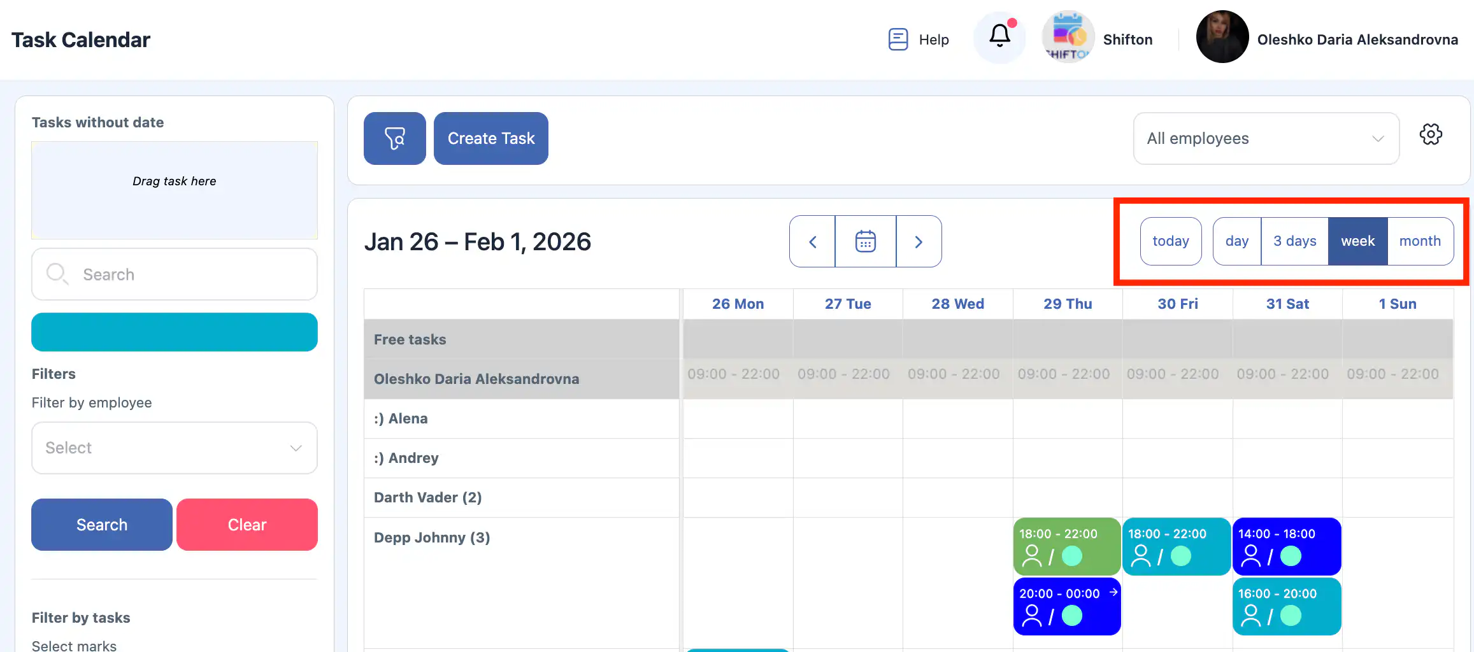
Task: Switch to month view
Action: 1420,241
